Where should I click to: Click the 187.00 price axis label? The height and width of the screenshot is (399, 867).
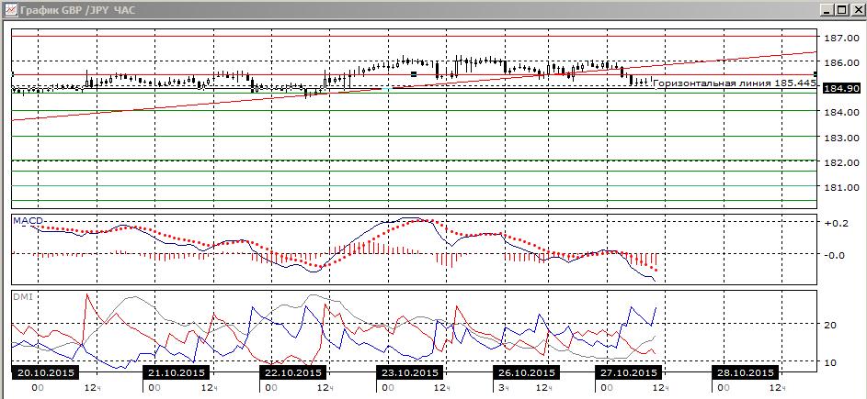pos(841,38)
